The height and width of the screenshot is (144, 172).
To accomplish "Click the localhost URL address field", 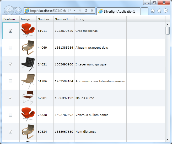I will 48,11.
